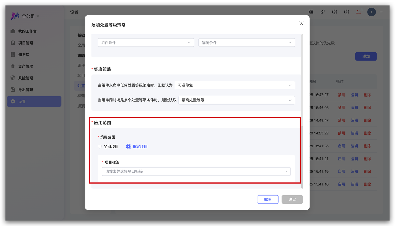This screenshot has width=395, height=226.
Task: Expand the 可选修复 default level dropdown
Action: (x=235, y=85)
